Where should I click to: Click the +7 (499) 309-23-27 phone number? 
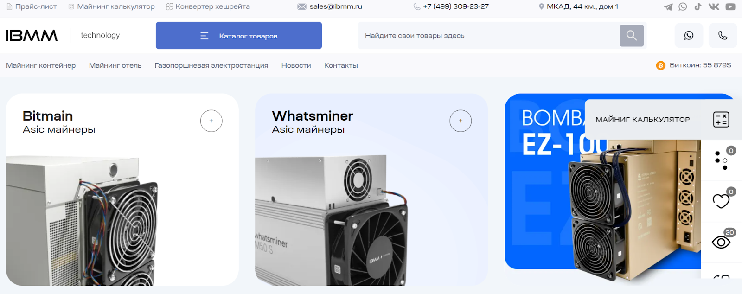[456, 6]
